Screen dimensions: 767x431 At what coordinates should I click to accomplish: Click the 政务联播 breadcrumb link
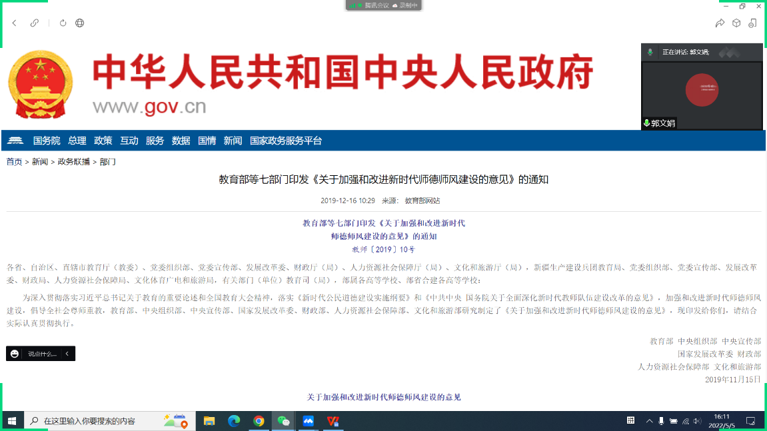(x=73, y=162)
